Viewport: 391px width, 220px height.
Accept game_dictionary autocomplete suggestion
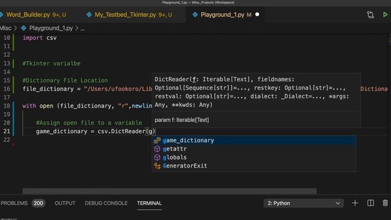(254, 141)
